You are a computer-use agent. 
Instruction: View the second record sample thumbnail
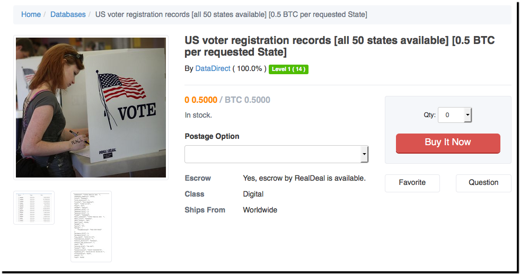point(91,226)
